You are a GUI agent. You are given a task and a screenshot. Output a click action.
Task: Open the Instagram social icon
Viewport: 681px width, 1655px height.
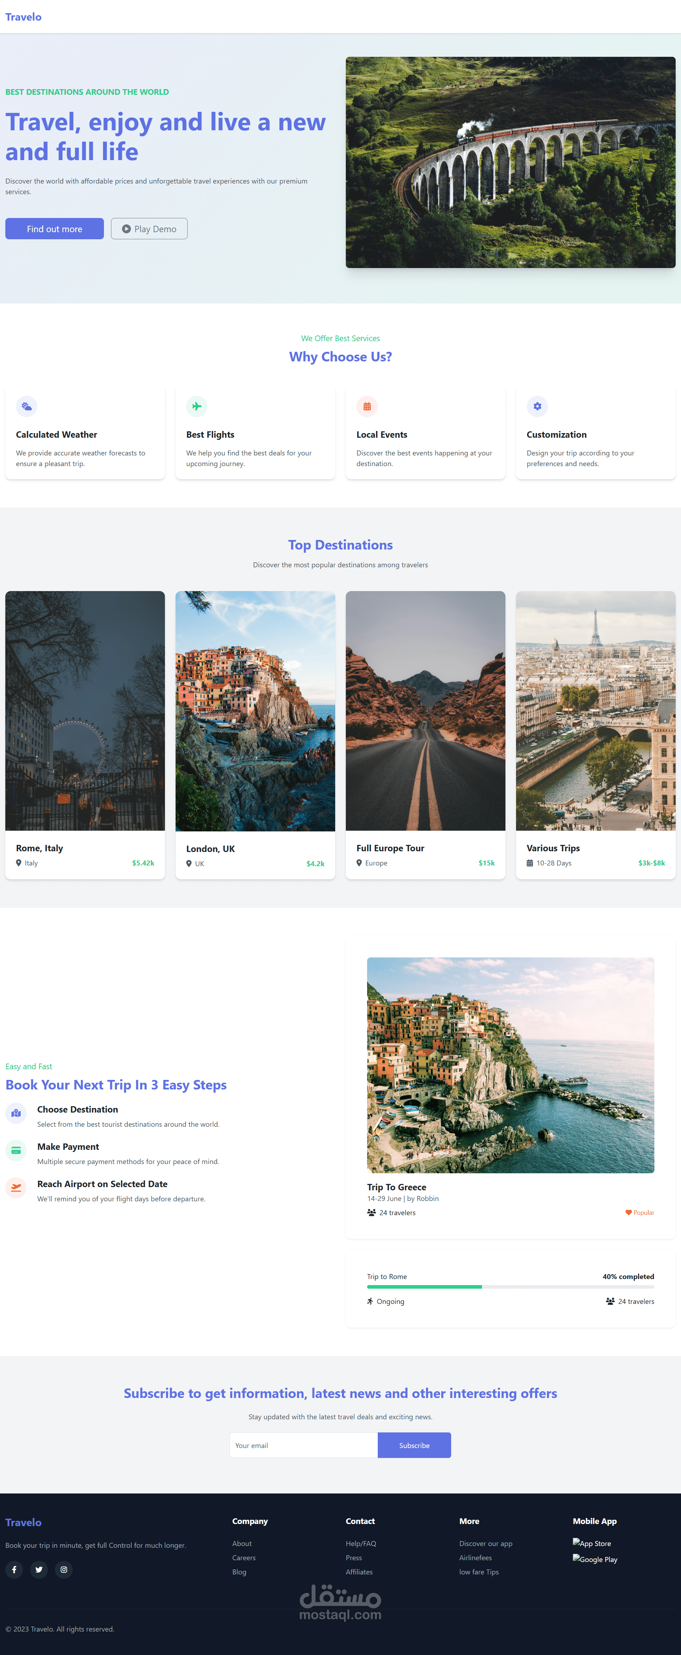tap(63, 1569)
